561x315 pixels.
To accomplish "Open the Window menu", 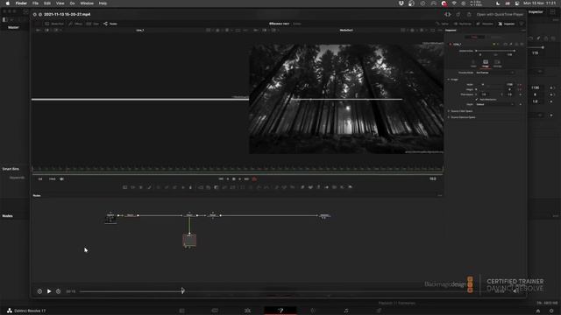I will (87, 3).
